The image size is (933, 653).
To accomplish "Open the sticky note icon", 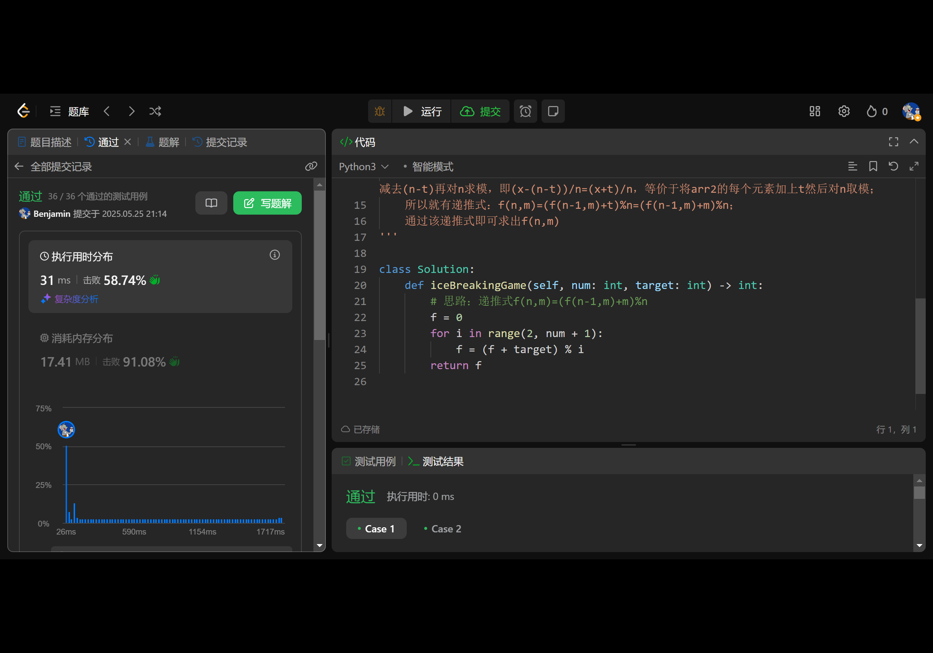I will pos(553,112).
